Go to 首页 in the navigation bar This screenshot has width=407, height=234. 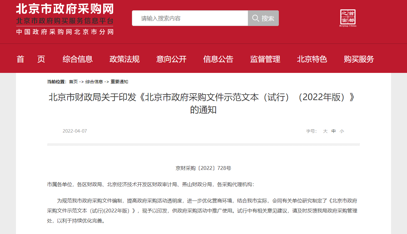31,59
